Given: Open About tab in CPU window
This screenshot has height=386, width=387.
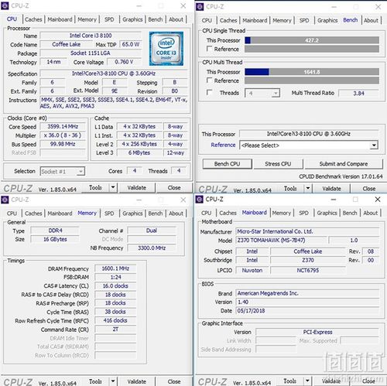Looking at the screenshot, I should point(176,19).
